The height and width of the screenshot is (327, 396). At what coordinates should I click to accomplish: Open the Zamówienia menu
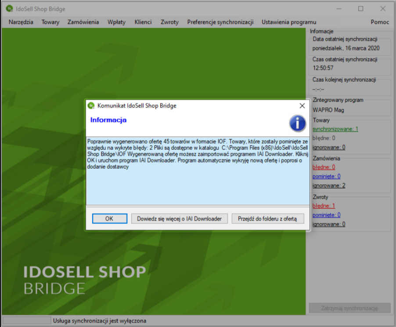point(83,22)
